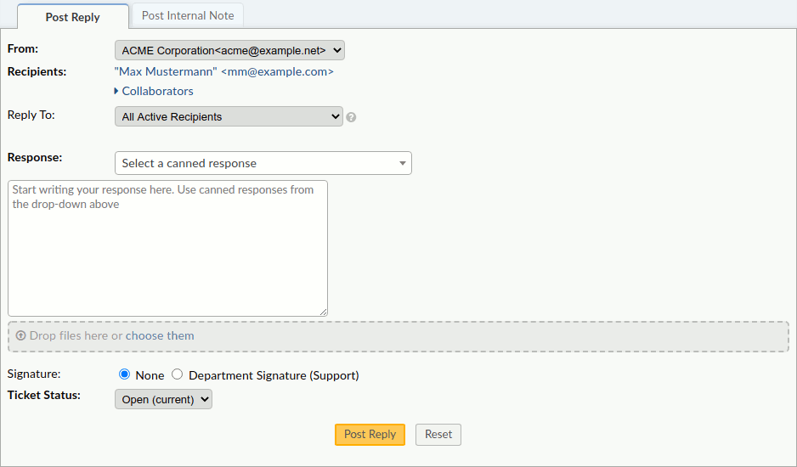Open the Ticket Status dropdown

tap(163, 399)
